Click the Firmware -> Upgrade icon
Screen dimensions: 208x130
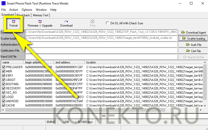(40, 24)
